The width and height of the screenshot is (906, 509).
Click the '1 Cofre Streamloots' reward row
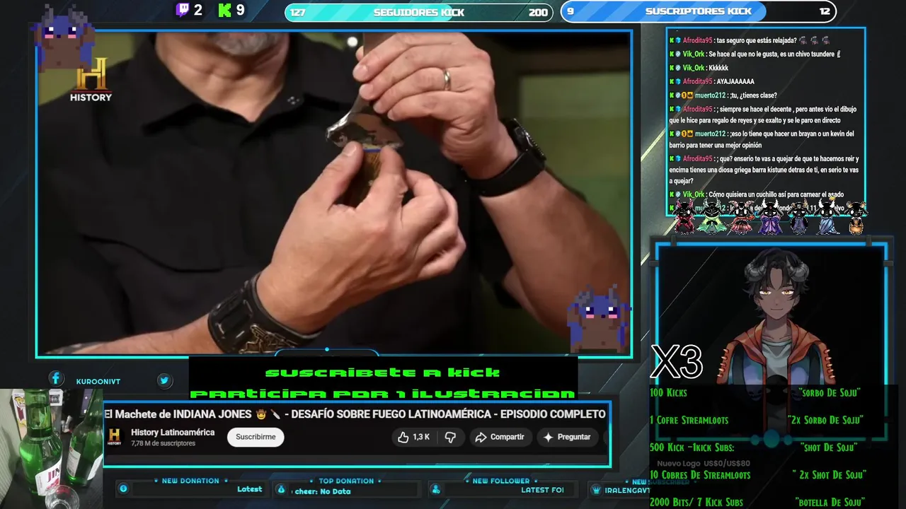[757, 420]
